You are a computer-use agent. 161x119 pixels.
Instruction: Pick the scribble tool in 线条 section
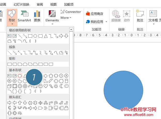tap(66, 53)
